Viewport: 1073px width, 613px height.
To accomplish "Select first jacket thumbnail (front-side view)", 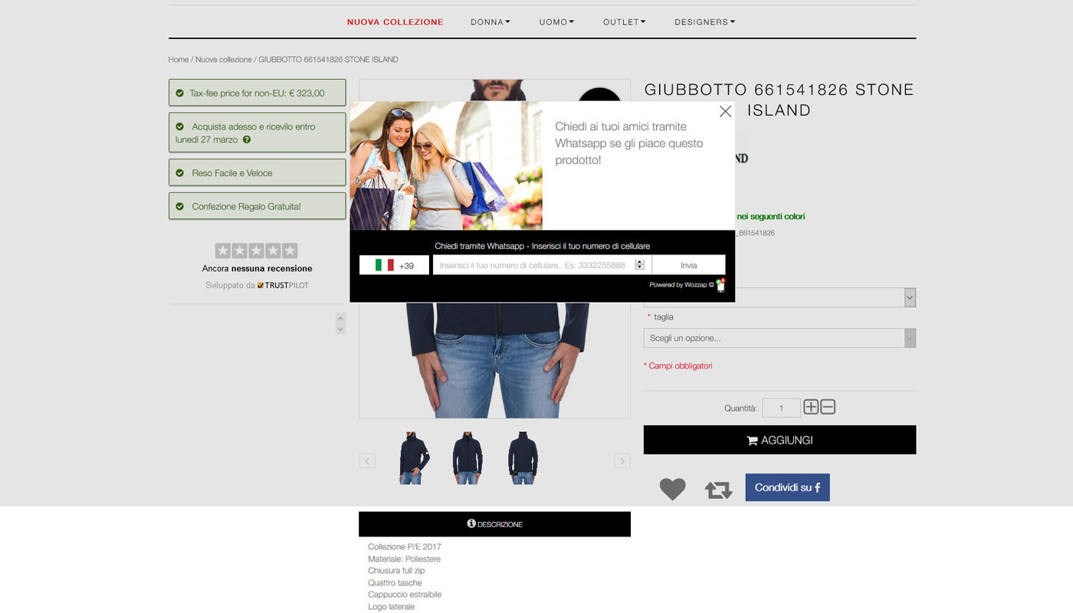I will point(414,458).
